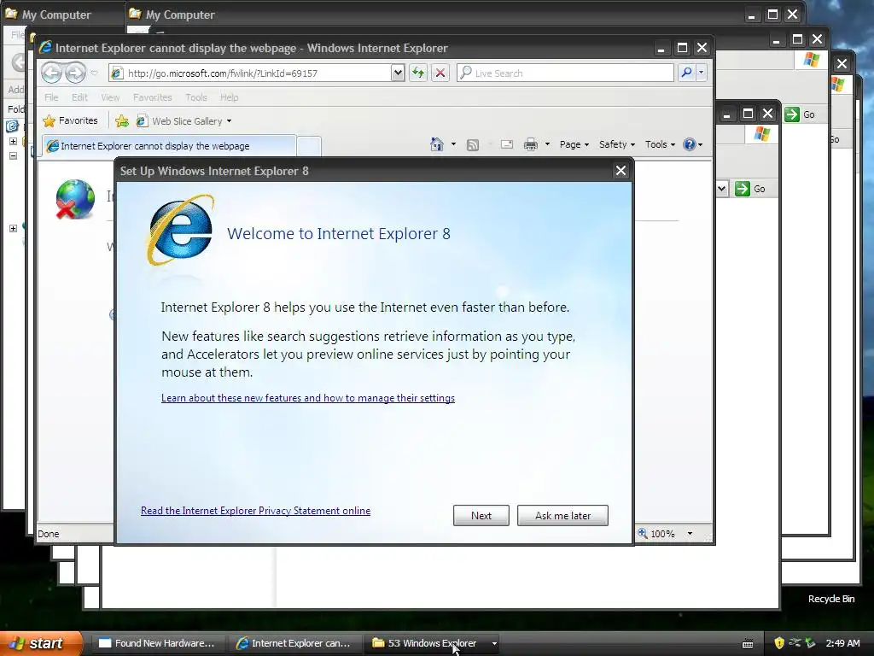Expand the Print dropdown arrow

(x=547, y=144)
